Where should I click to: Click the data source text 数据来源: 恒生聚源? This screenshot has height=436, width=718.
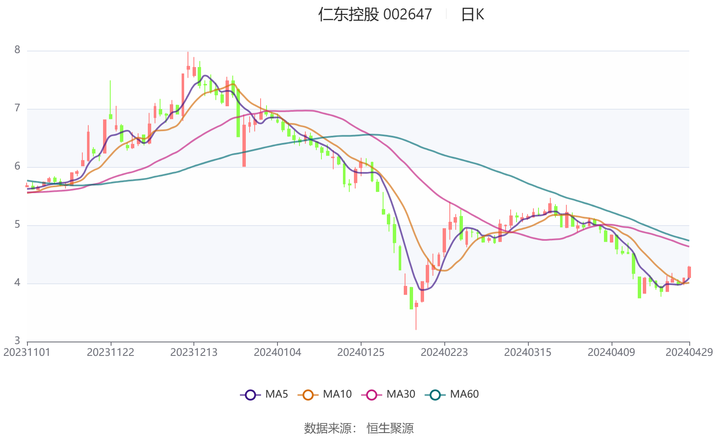(x=359, y=428)
